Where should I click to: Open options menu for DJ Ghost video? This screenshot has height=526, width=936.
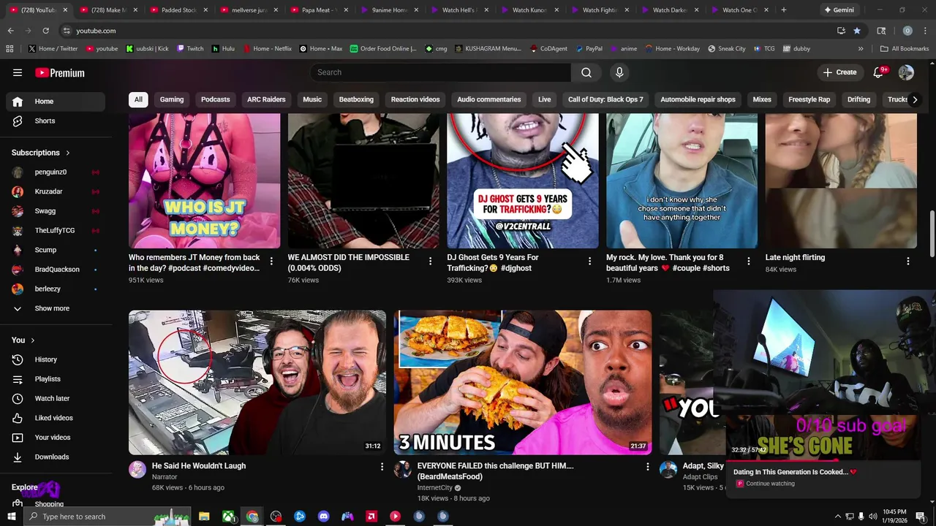tap(589, 261)
